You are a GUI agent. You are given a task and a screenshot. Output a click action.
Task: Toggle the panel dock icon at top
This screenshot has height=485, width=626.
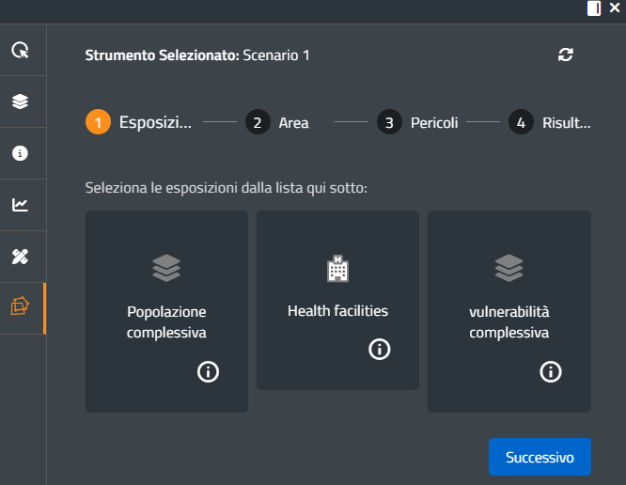click(593, 8)
